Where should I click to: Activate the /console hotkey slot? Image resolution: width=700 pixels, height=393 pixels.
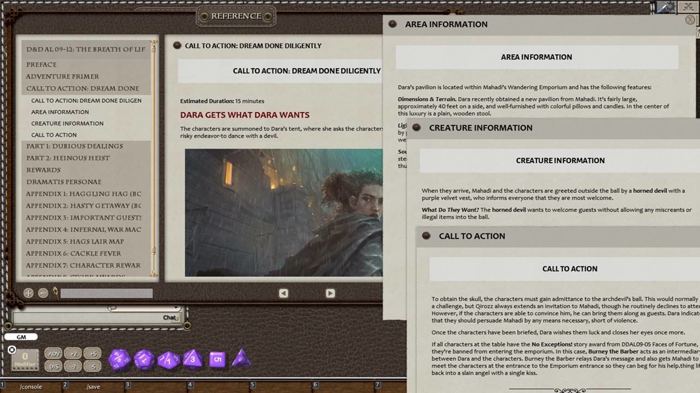(x=31, y=386)
